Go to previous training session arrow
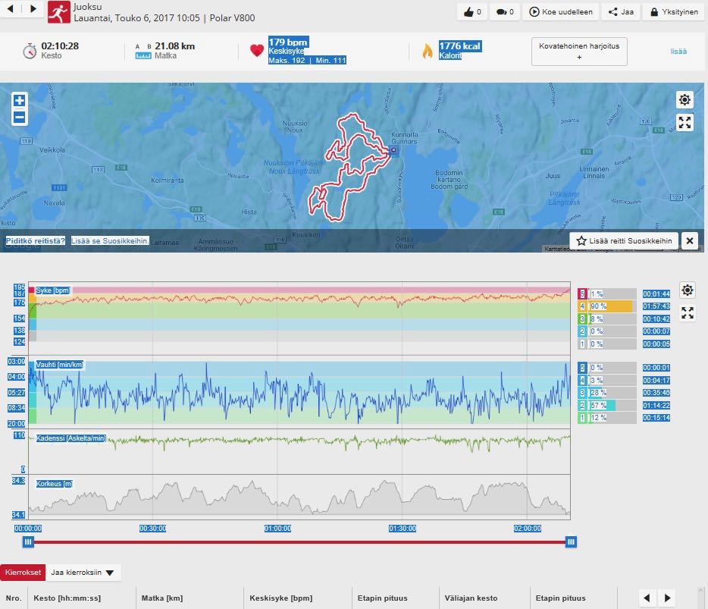The image size is (708, 609). [x=11, y=9]
